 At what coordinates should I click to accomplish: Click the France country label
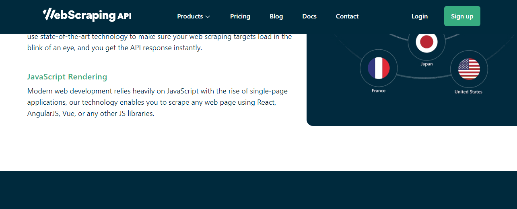click(379, 91)
